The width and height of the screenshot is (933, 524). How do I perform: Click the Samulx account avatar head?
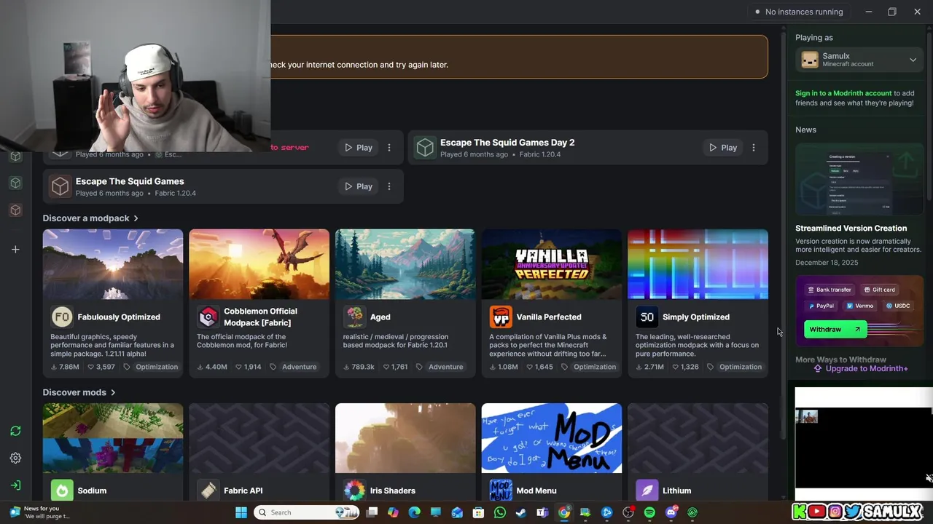[x=810, y=60]
